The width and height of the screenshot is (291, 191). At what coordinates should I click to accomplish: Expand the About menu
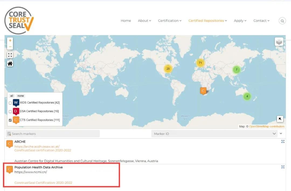144,21
